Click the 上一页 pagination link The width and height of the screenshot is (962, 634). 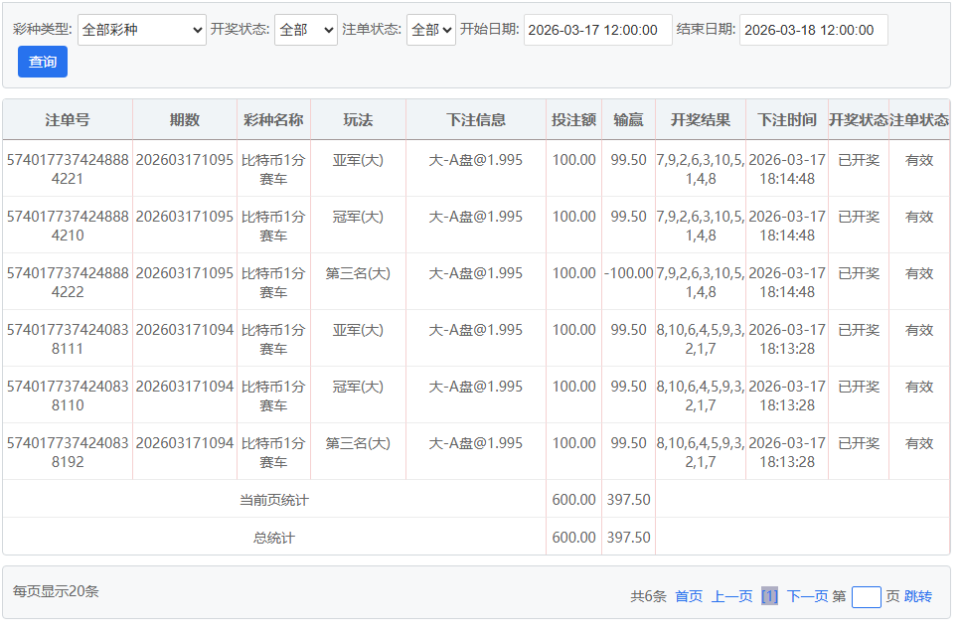tap(731, 596)
